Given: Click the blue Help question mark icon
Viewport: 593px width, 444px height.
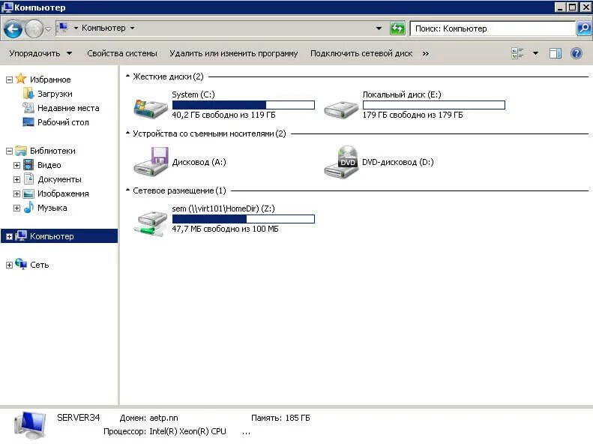Looking at the screenshot, I should point(576,53).
